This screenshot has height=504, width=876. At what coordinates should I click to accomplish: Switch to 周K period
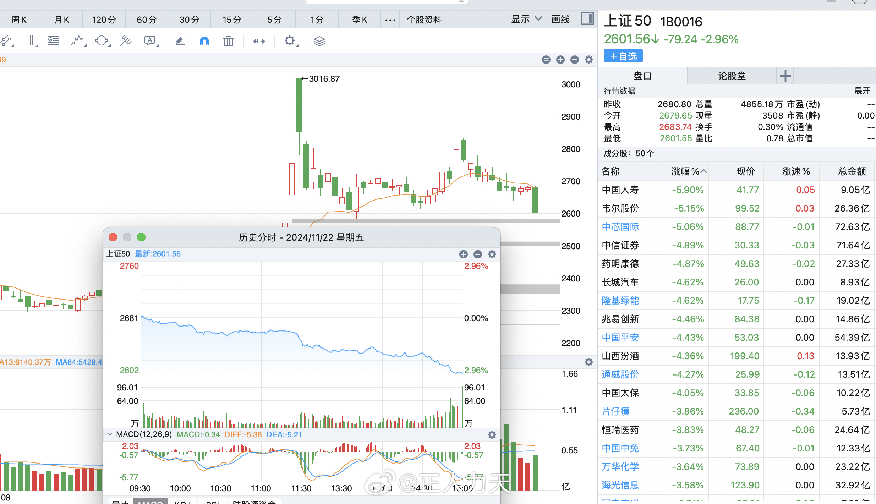click(x=20, y=20)
